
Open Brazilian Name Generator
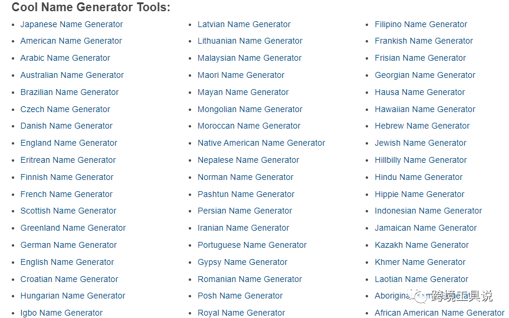[70, 92]
